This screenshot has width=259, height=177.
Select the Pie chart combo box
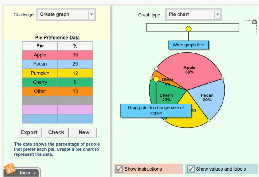(x=193, y=14)
